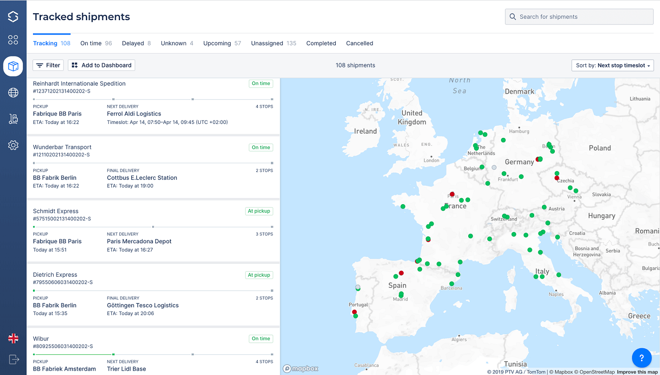Click the progress bar on Wibur shipment

[153, 353]
